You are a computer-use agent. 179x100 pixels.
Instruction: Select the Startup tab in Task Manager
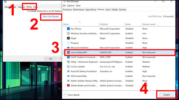(101, 9)
